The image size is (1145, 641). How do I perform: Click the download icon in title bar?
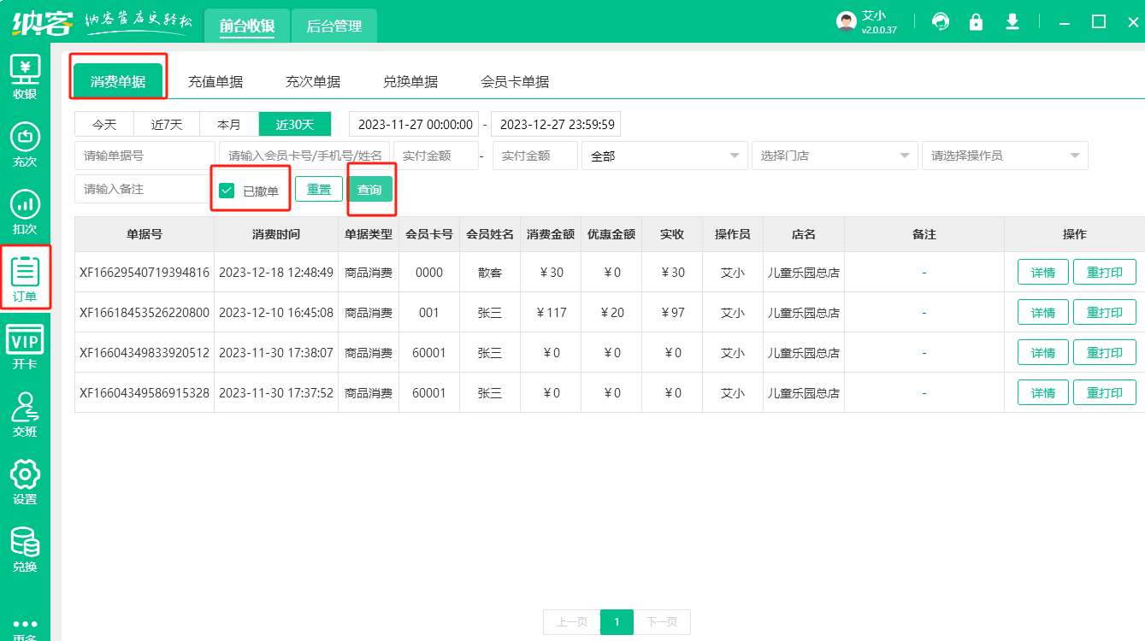coord(1012,21)
